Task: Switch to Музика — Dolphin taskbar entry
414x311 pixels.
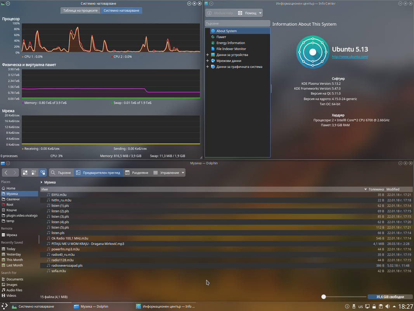Action: 103,306
